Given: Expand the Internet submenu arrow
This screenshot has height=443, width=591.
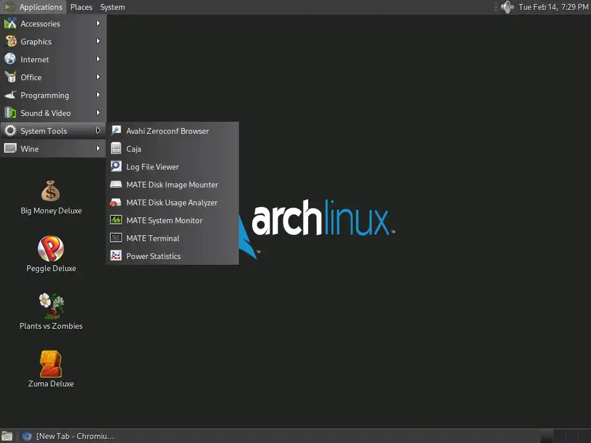Looking at the screenshot, I should pos(98,59).
